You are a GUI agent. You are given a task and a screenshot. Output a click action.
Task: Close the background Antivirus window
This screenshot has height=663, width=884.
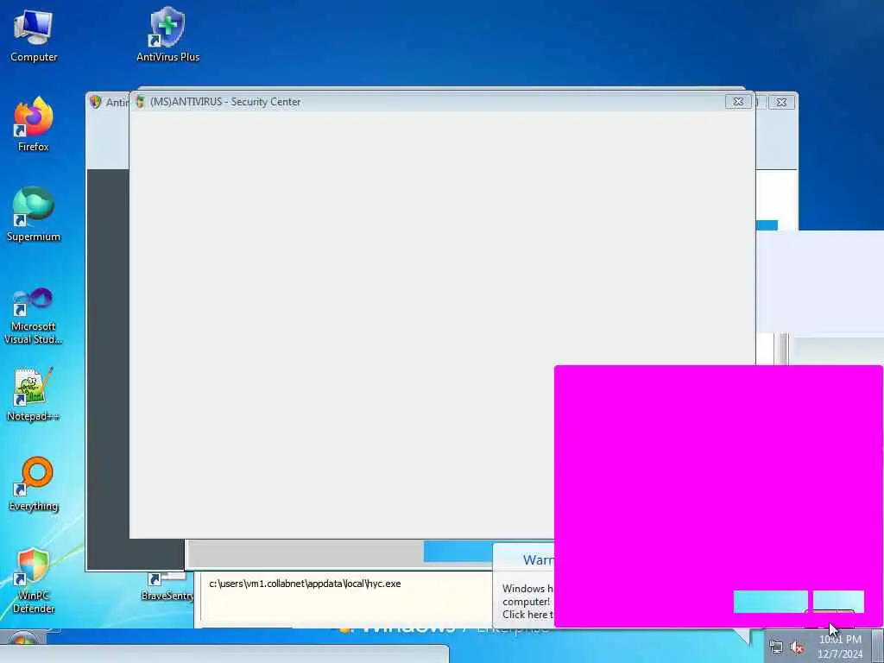click(x=781, y=102)
